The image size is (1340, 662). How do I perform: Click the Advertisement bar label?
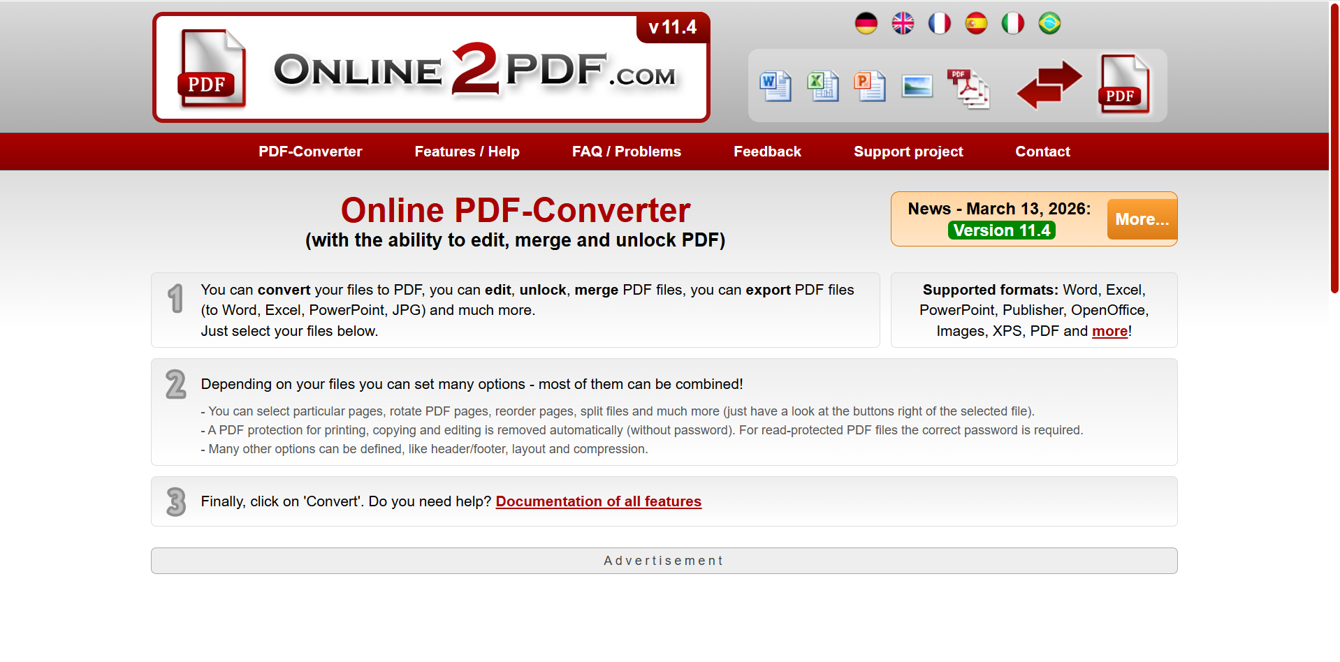coord(664,561)
